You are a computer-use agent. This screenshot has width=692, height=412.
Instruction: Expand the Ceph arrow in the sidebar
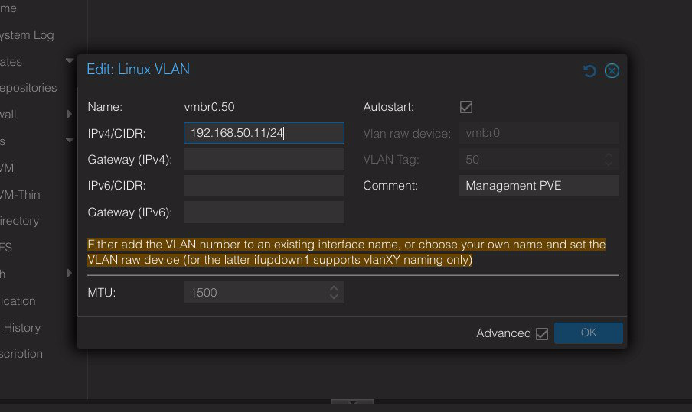point(70,273)
